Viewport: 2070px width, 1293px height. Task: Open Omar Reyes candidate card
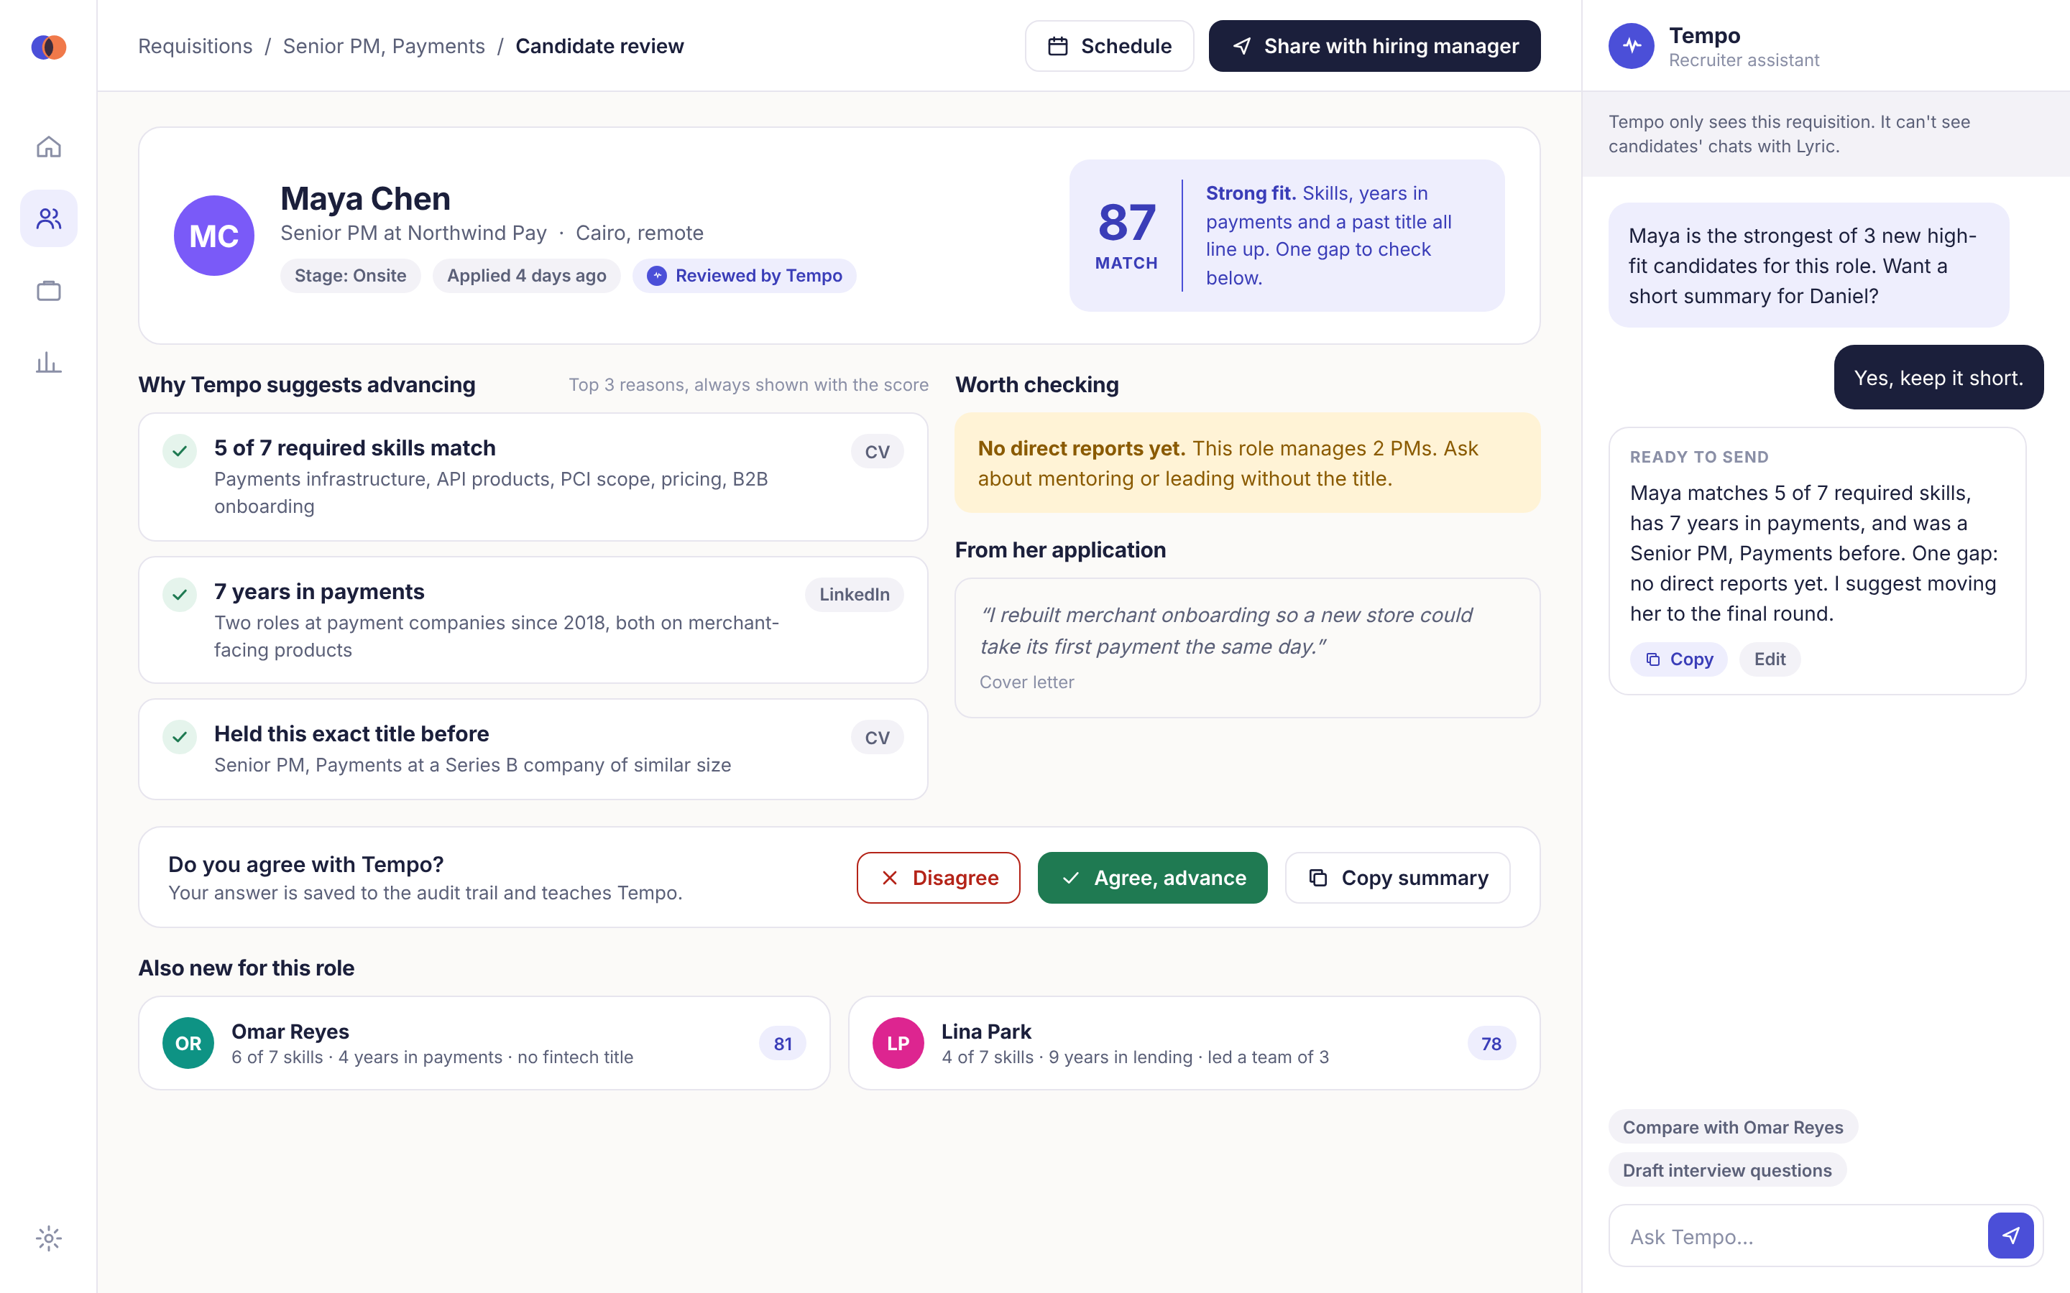484,1042
